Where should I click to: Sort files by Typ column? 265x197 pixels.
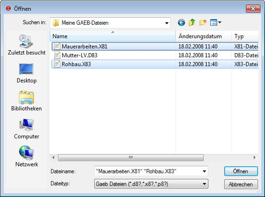(x=245, y=36)
